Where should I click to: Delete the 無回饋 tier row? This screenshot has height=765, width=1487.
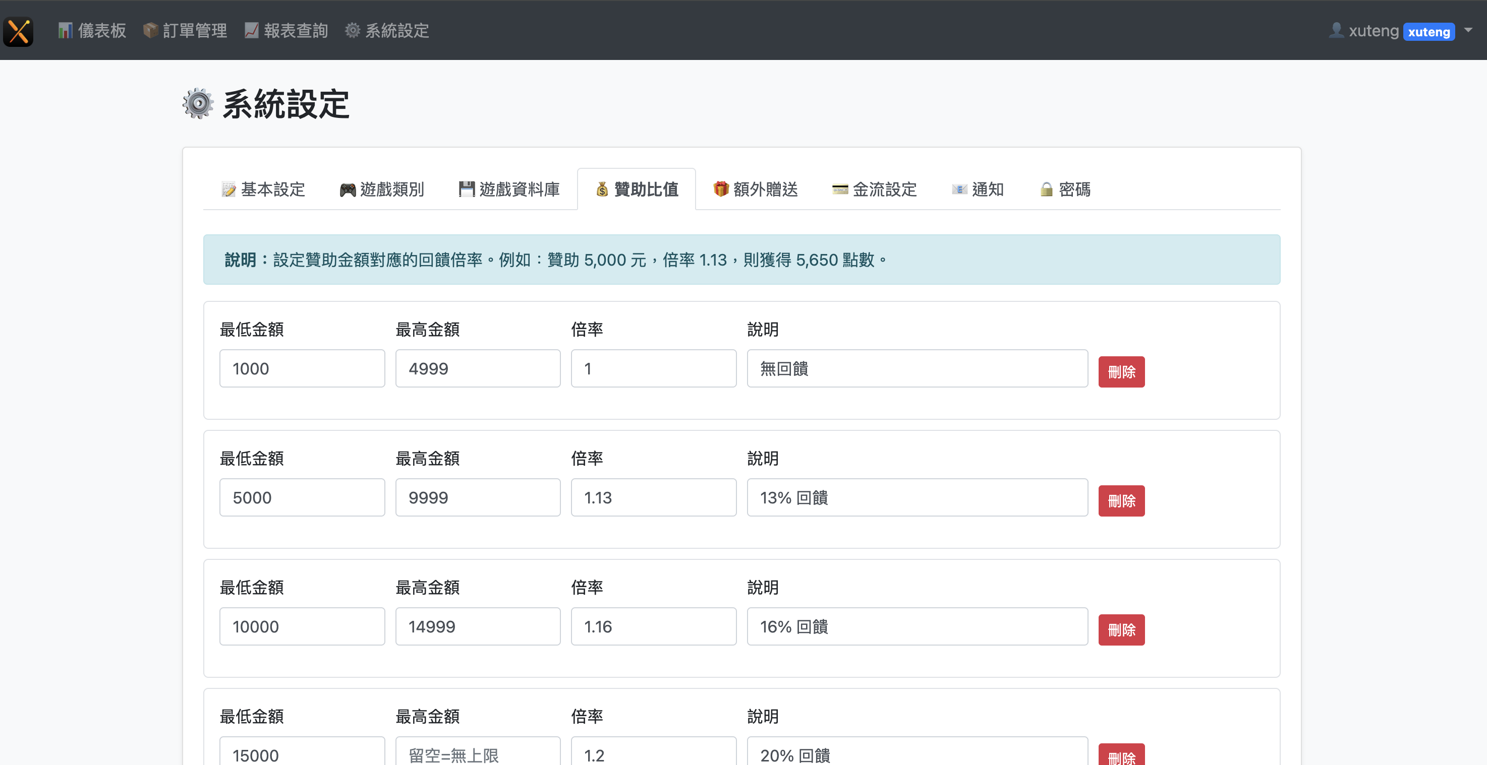(1121, 372)
